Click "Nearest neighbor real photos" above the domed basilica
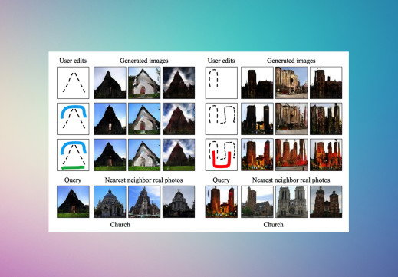This screenshot has width=398, height=277. [x=143, y=180]
